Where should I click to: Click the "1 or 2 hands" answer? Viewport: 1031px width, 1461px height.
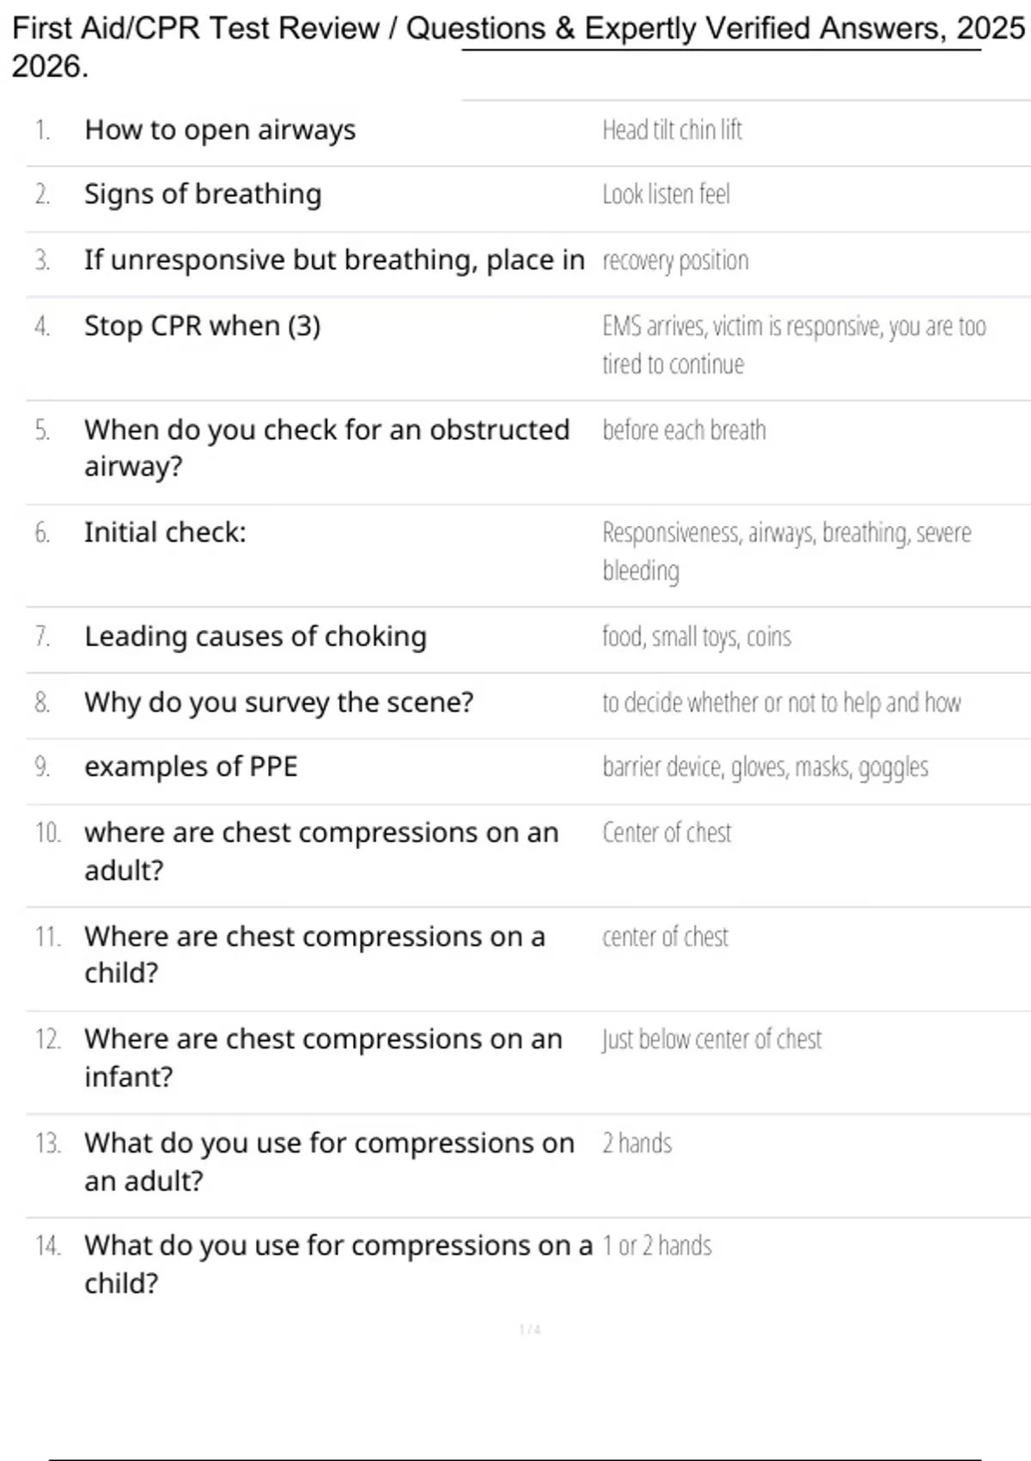pyautogui.click(x=657, y=1245)
